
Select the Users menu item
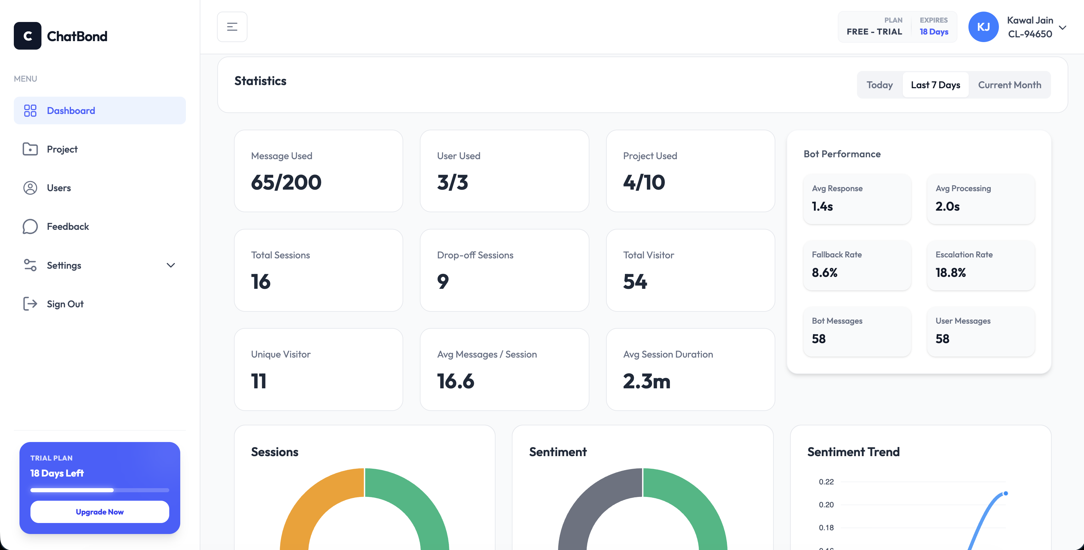coord(58,188)
